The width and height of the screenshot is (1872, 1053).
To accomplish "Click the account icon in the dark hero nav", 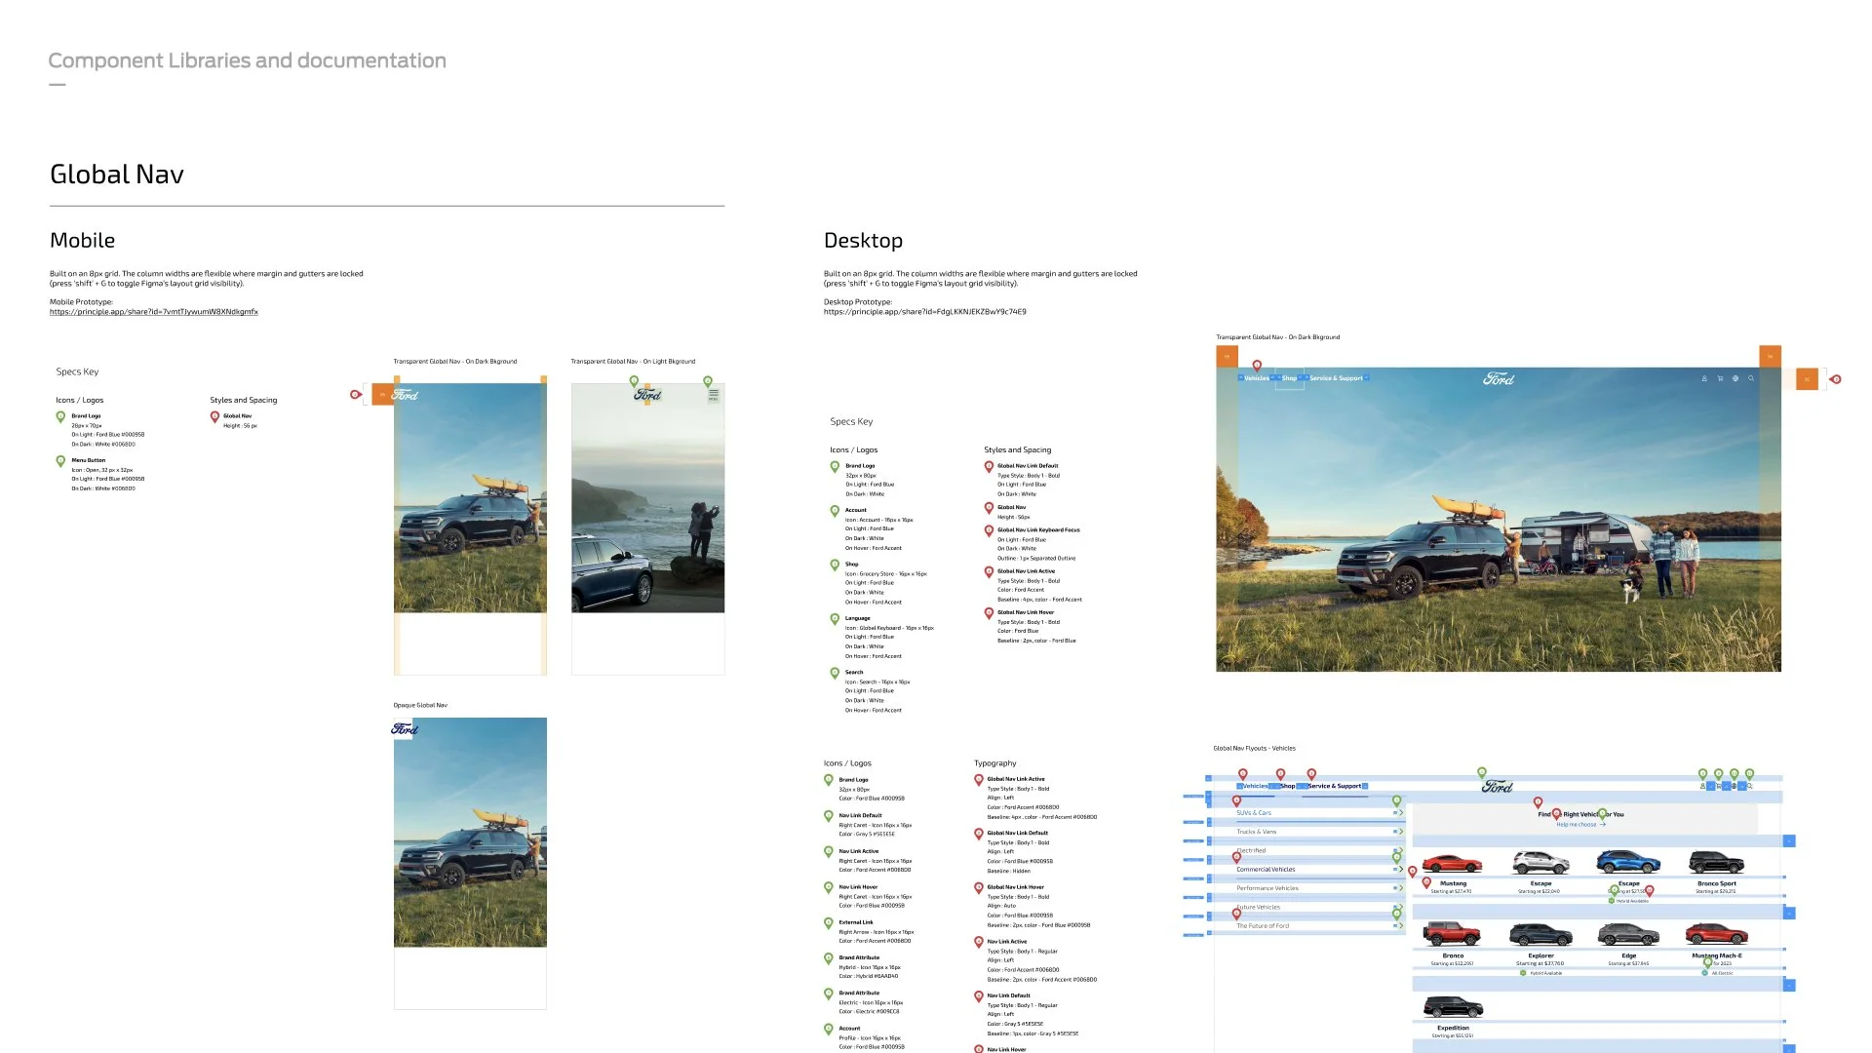I will tap(1704, 378).
